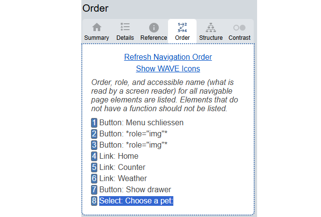Screen dimensions: 321x217
Task: Click the number 6 order badge
Action: click(94, 179)
